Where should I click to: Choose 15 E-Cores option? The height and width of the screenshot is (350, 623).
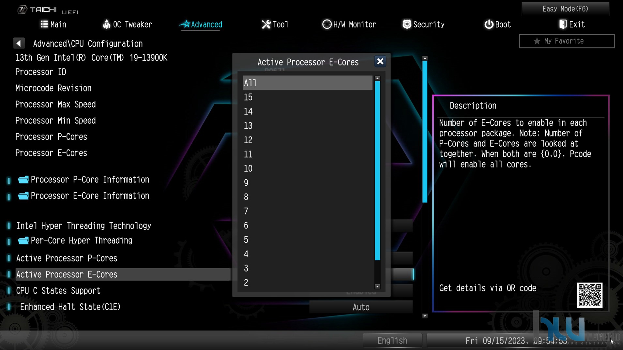click(x=307, y=97)
